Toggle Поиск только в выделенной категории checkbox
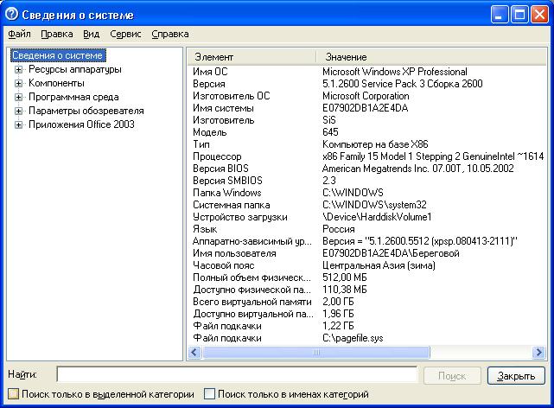The height and width of the screenshot is (408, 554). click(x=14, y=394)
